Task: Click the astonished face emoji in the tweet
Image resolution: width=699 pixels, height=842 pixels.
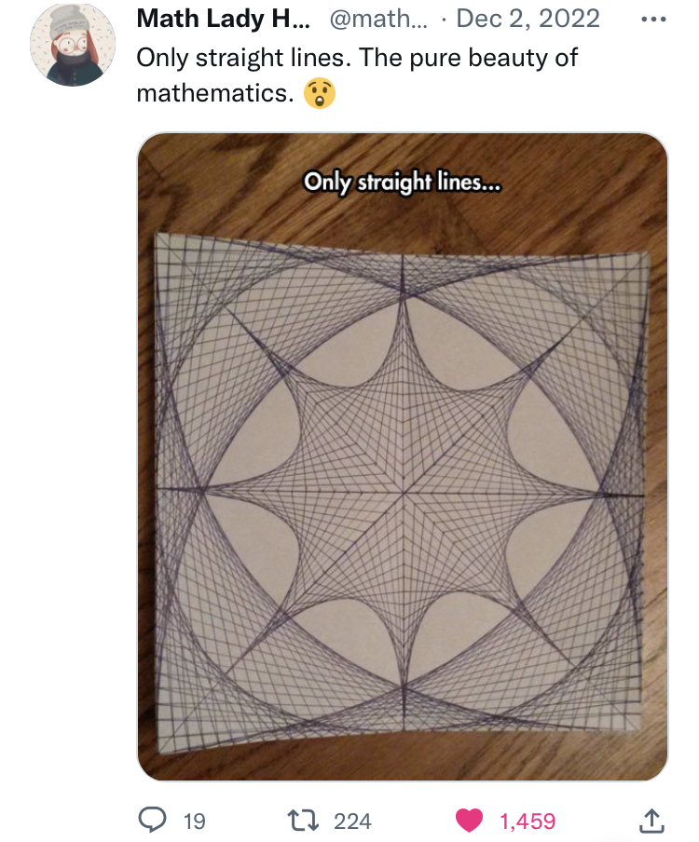Action: click(319, 94)
